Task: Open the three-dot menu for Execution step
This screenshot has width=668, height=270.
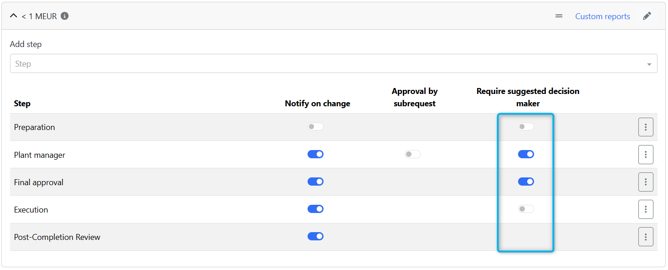Action: point(646,209)
